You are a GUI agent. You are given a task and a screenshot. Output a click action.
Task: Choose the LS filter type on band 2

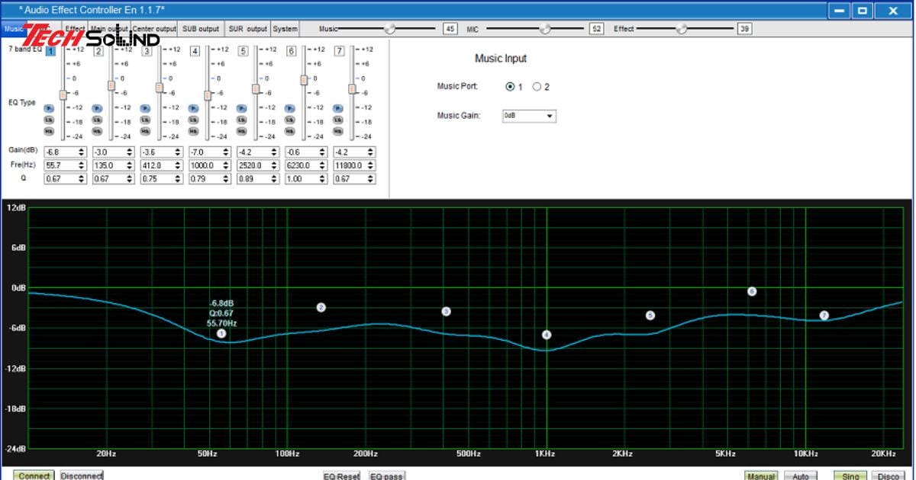click(97, 120)
